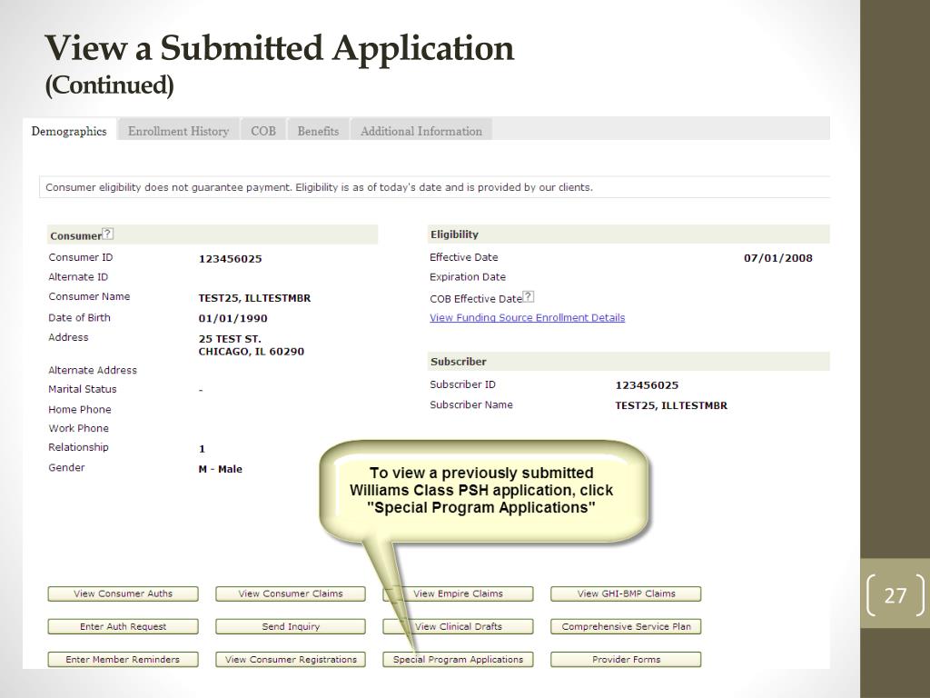Follow View Funding Source Enrollment Details link
The height and width of the screenshot is (698, 930).
click(x=528, y=317)
